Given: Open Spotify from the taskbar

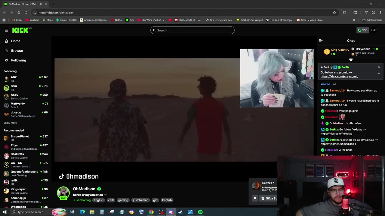Looking at the screenshot, I should [x=200, y=212].
